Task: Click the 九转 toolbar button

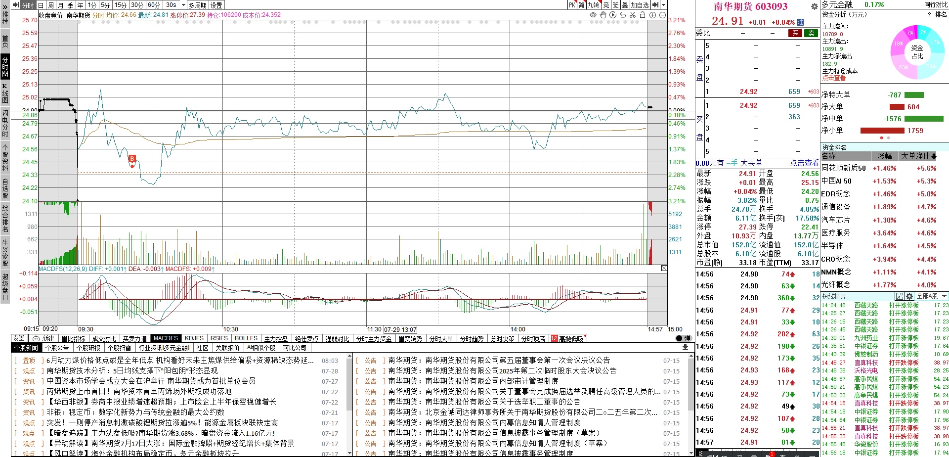Action: [593, 5]
